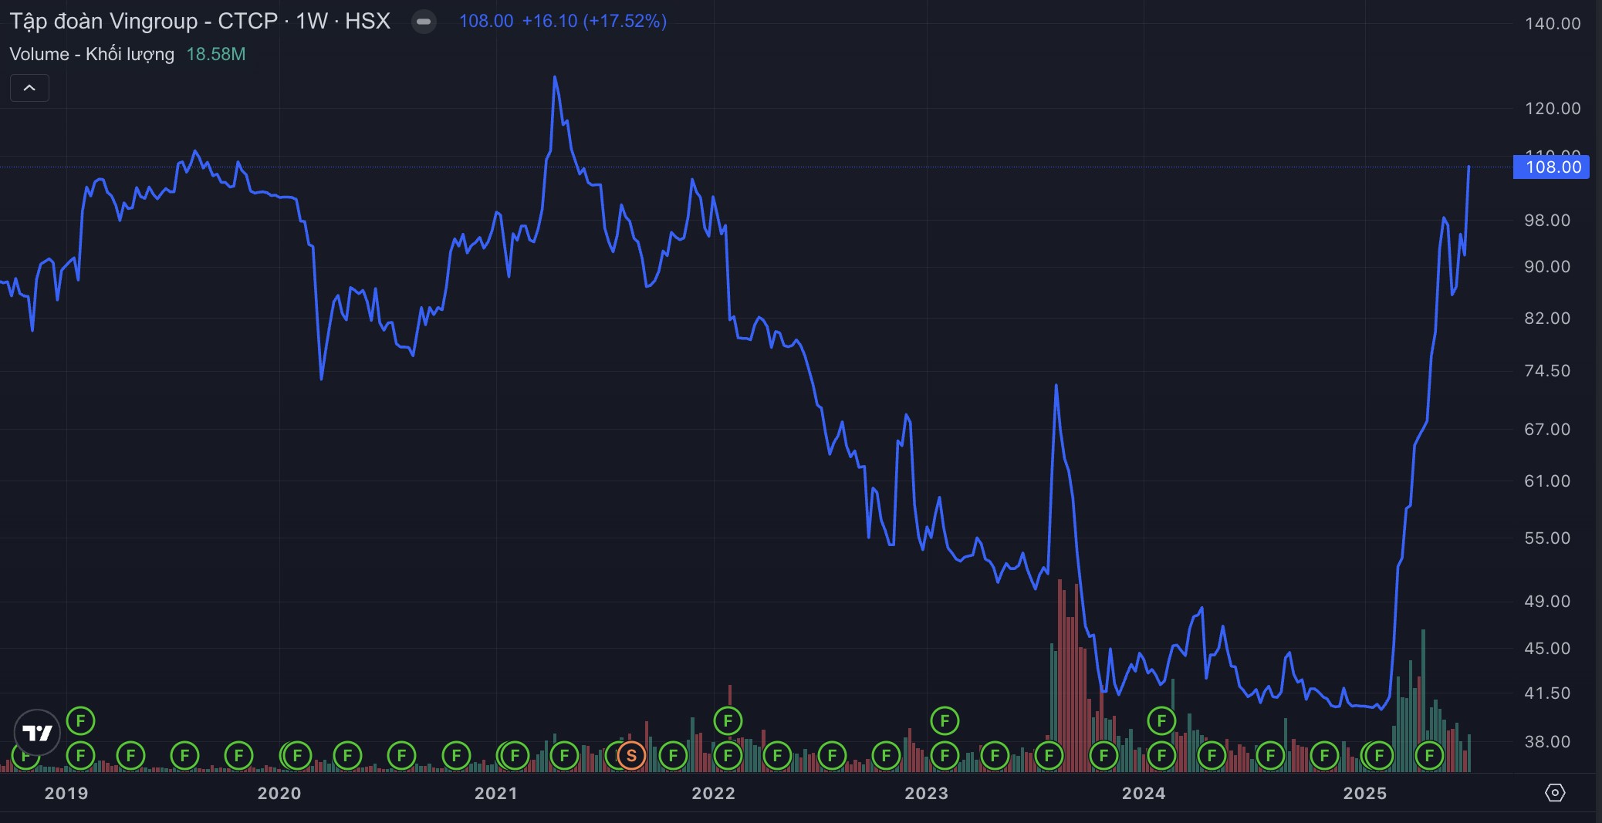Viewport: 1602px width, 823px height.
Task: Click the TradingView logo icon
Action: click(x=37, y=732)
